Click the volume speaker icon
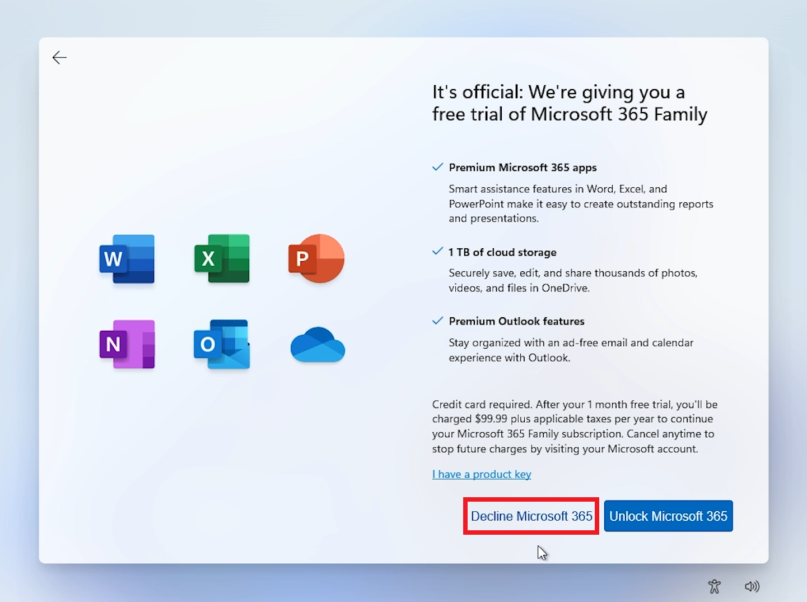 753,586
